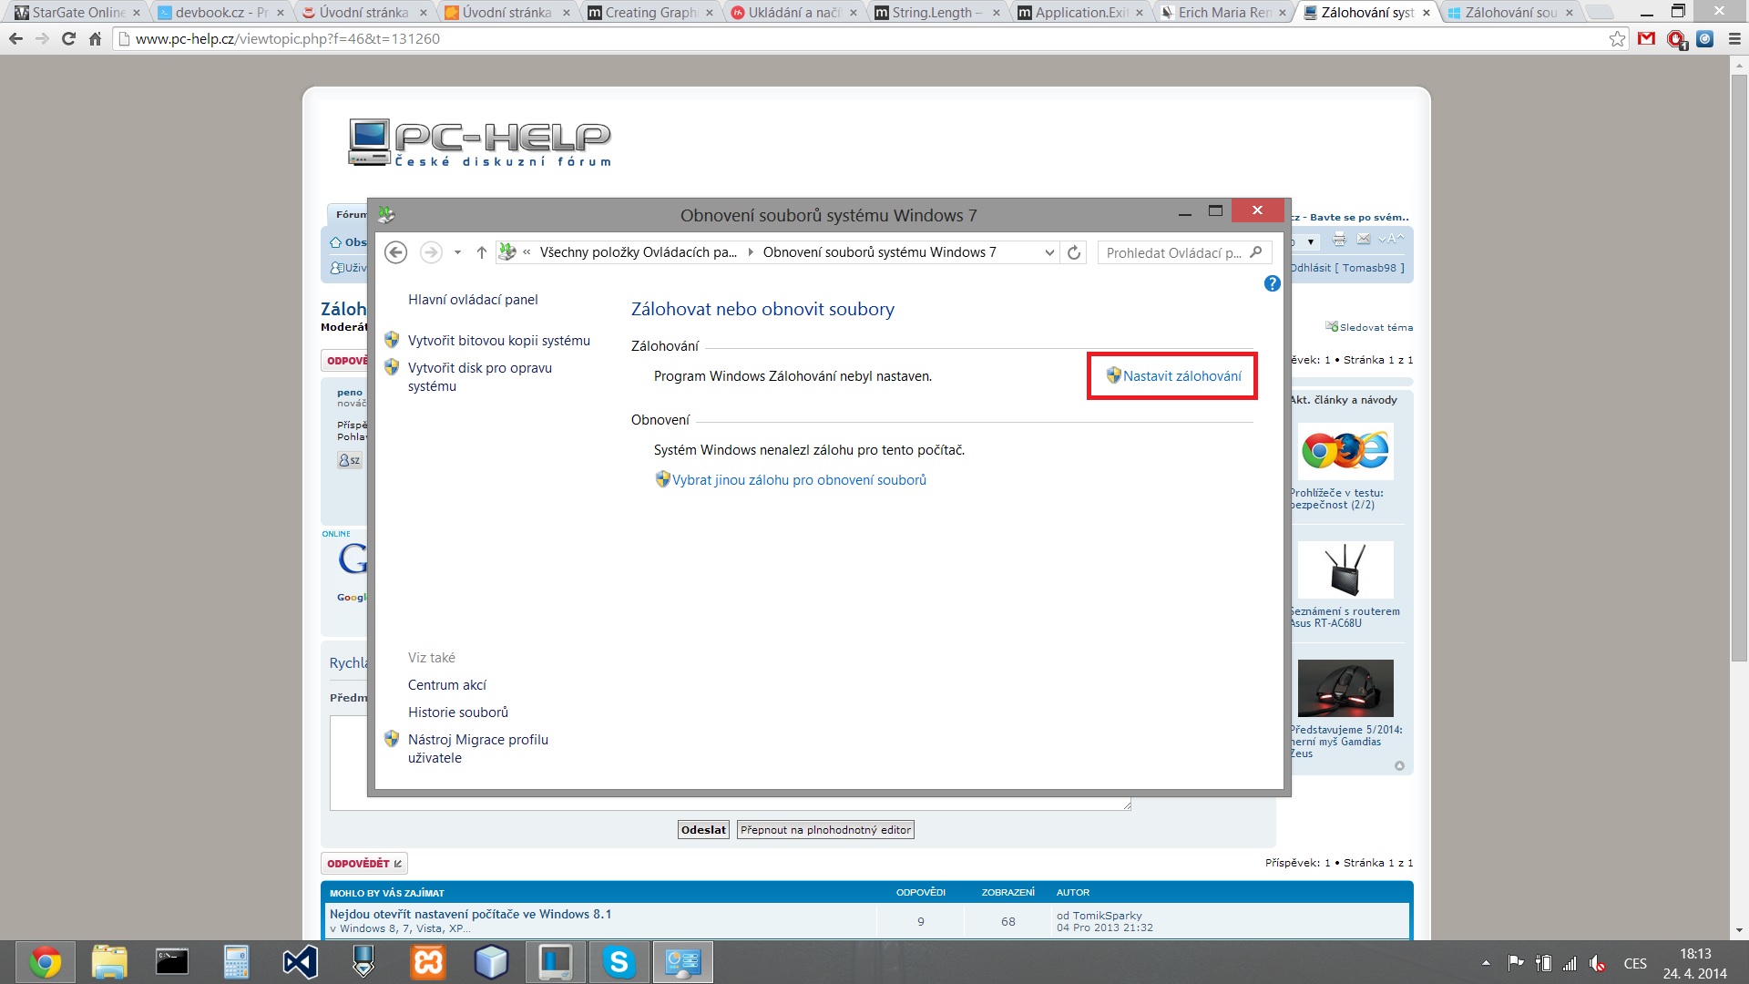This screenshot has width=1749, height=984.
Task: Open the recent locations dropdown arrow
Action: [457, 252]
